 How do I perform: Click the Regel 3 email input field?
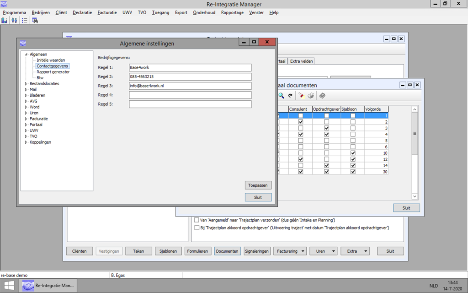[x=190, y=86]
